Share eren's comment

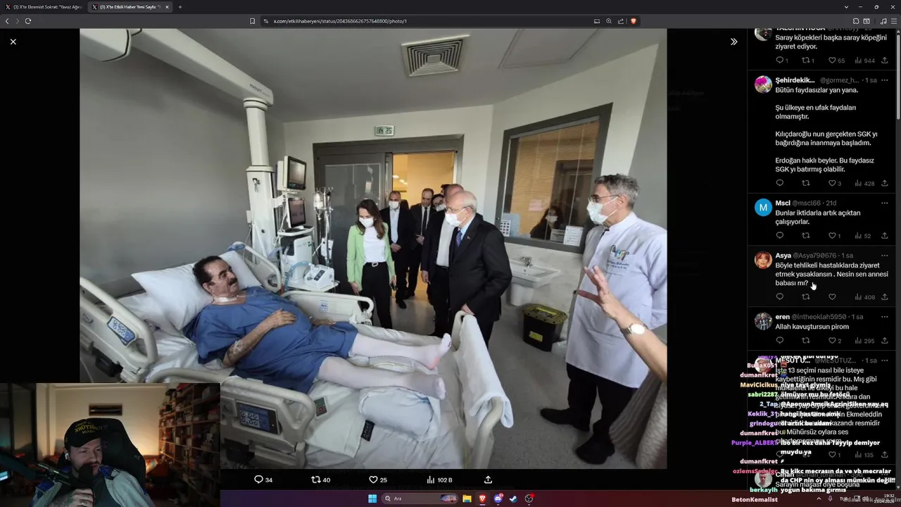click(x=885, y=340)
